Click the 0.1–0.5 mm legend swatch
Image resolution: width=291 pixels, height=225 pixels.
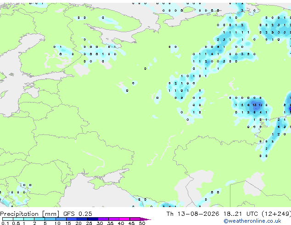(8, 219)
